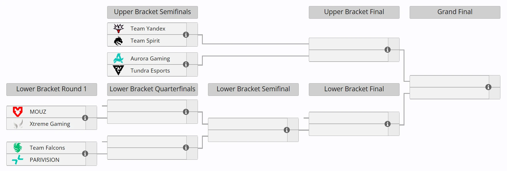
Task: Click the Tundra Esports name link
Action: (x=150, y=71)
